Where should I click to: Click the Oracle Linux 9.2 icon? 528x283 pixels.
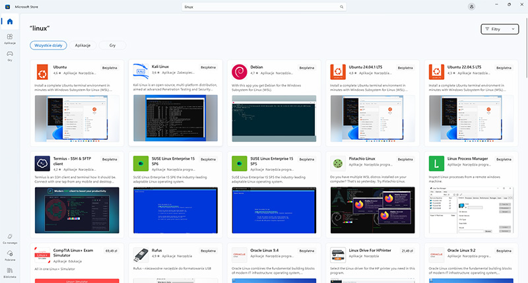436,255
